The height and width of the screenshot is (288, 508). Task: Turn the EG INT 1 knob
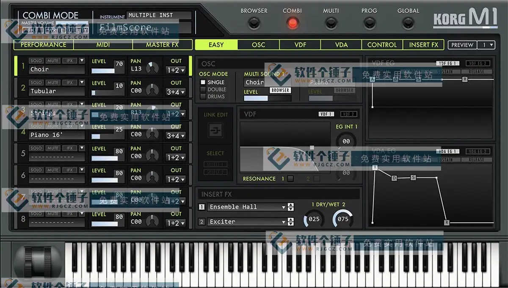tap(346, 141)
